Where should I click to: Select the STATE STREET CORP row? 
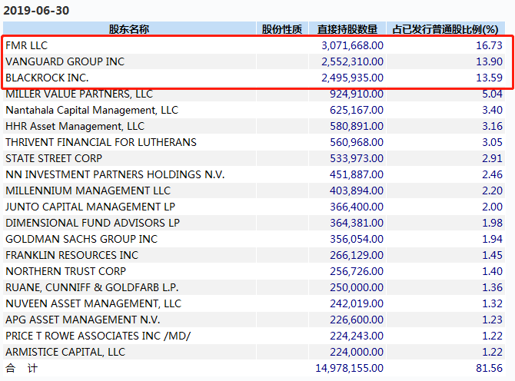[53, 158]
